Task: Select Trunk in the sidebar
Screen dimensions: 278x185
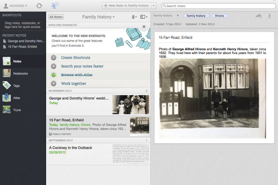Action: (23, 110)
